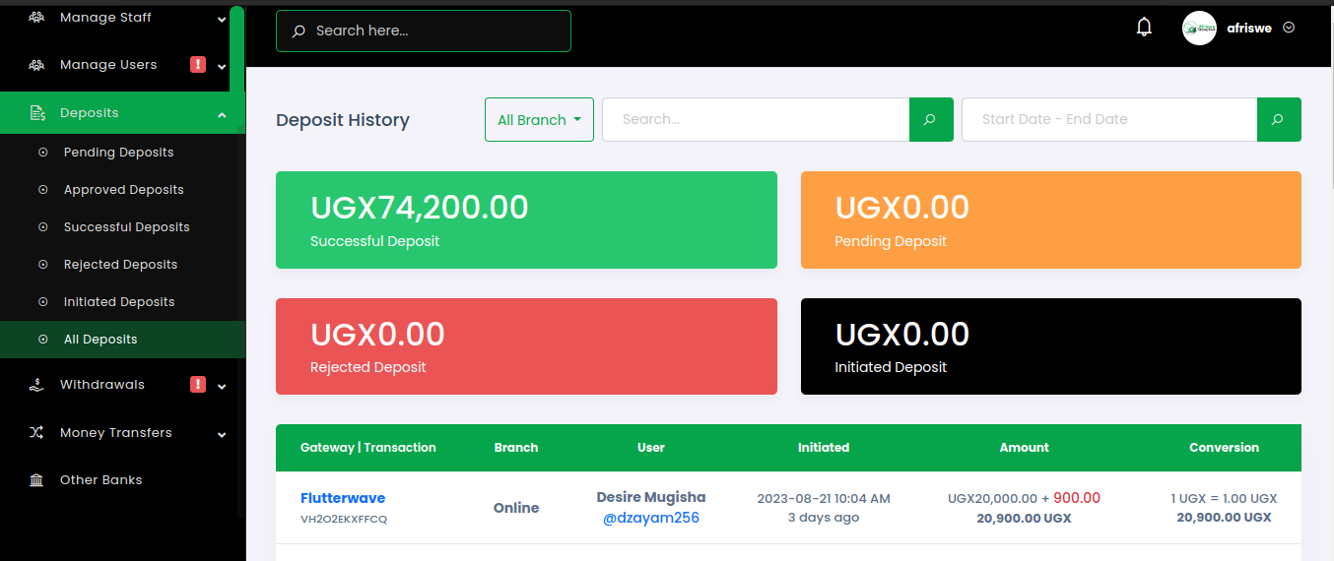Click the Money Transfers shuffle icon

point(36,433)
